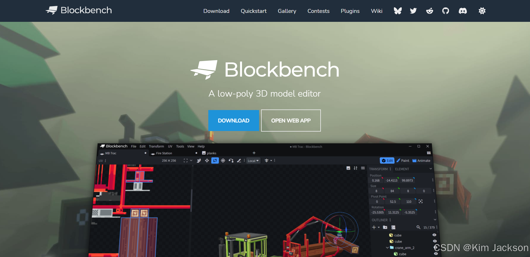The height and width of the screenshot is (257, 530).
Task: Click the outliner toggle-options icon beside the folder
Action: (393, 227)
